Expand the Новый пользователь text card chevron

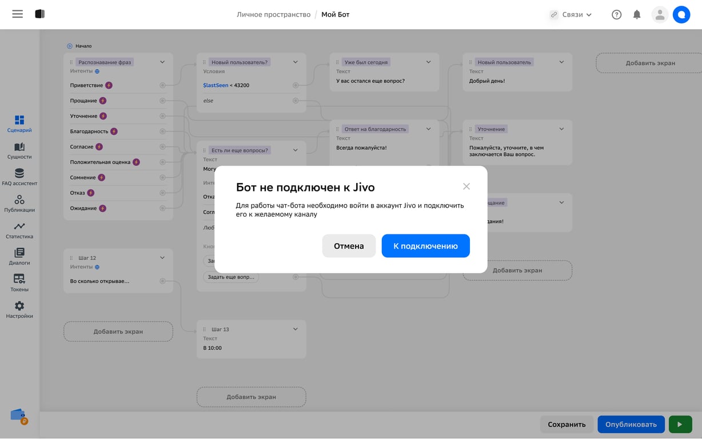coord(561,62)
